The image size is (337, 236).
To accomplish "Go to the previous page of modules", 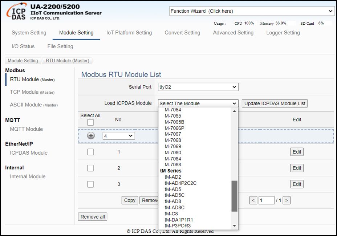I will (253, 200).
